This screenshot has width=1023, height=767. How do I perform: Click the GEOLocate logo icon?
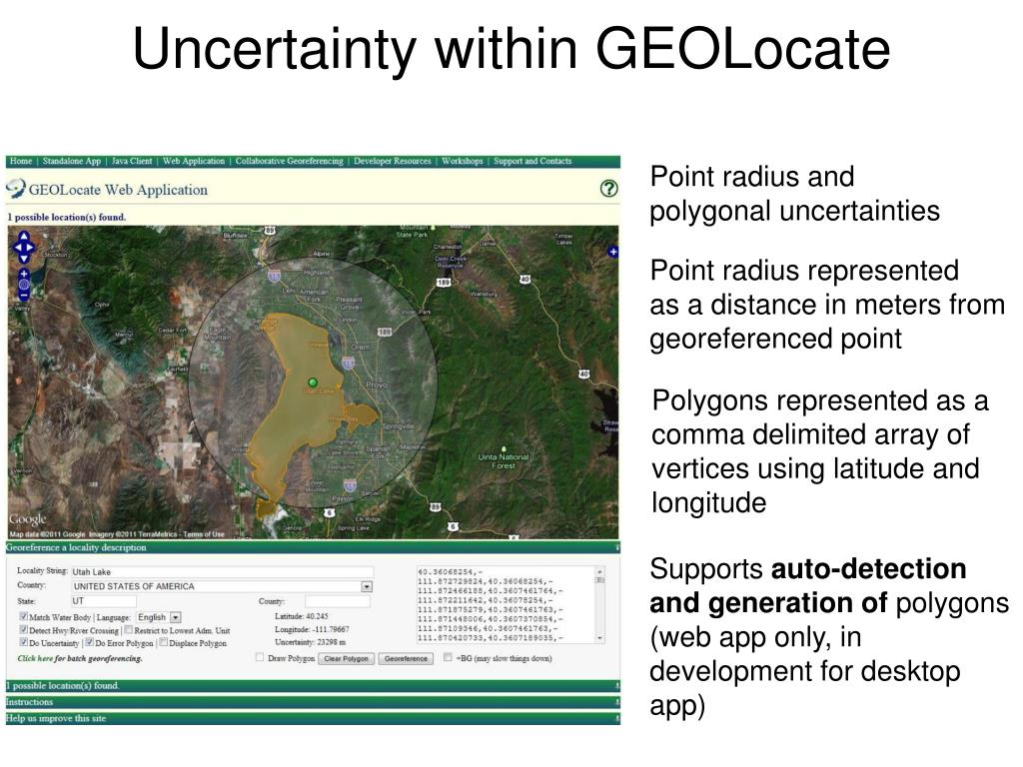tap(16, 189)
